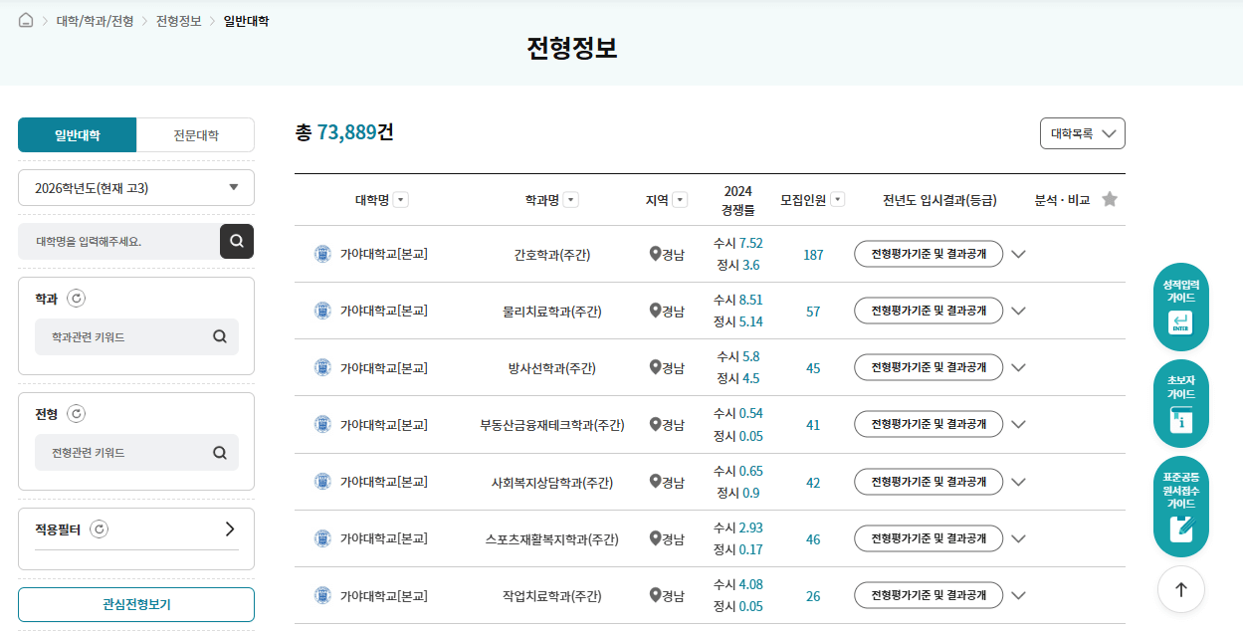Click the home icon in the breadcrumb

25,18
